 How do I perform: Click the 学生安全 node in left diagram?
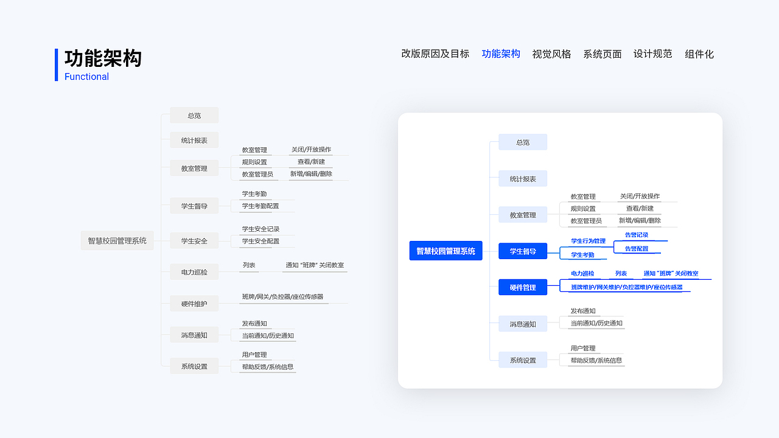[194, 240]
